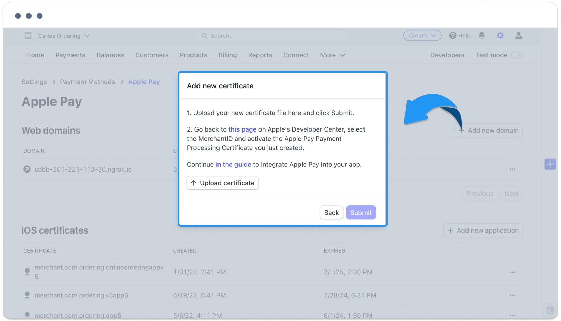Navigate to Payment Methods breadcrumb
The image size is (561, 321).
[87, 82]
